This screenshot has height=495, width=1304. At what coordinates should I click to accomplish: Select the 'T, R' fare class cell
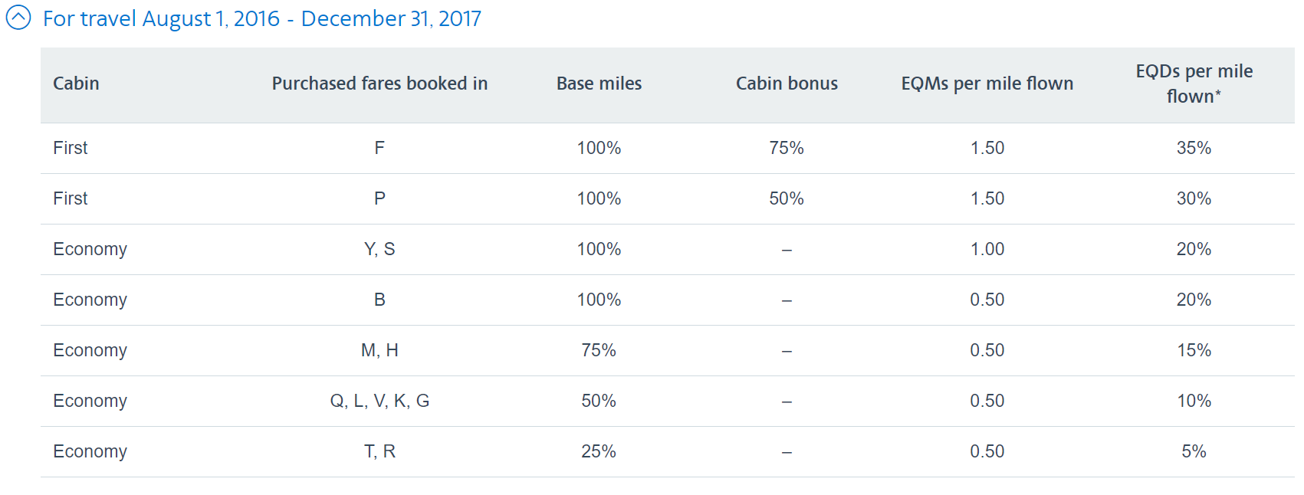click(x=379, y=451)
